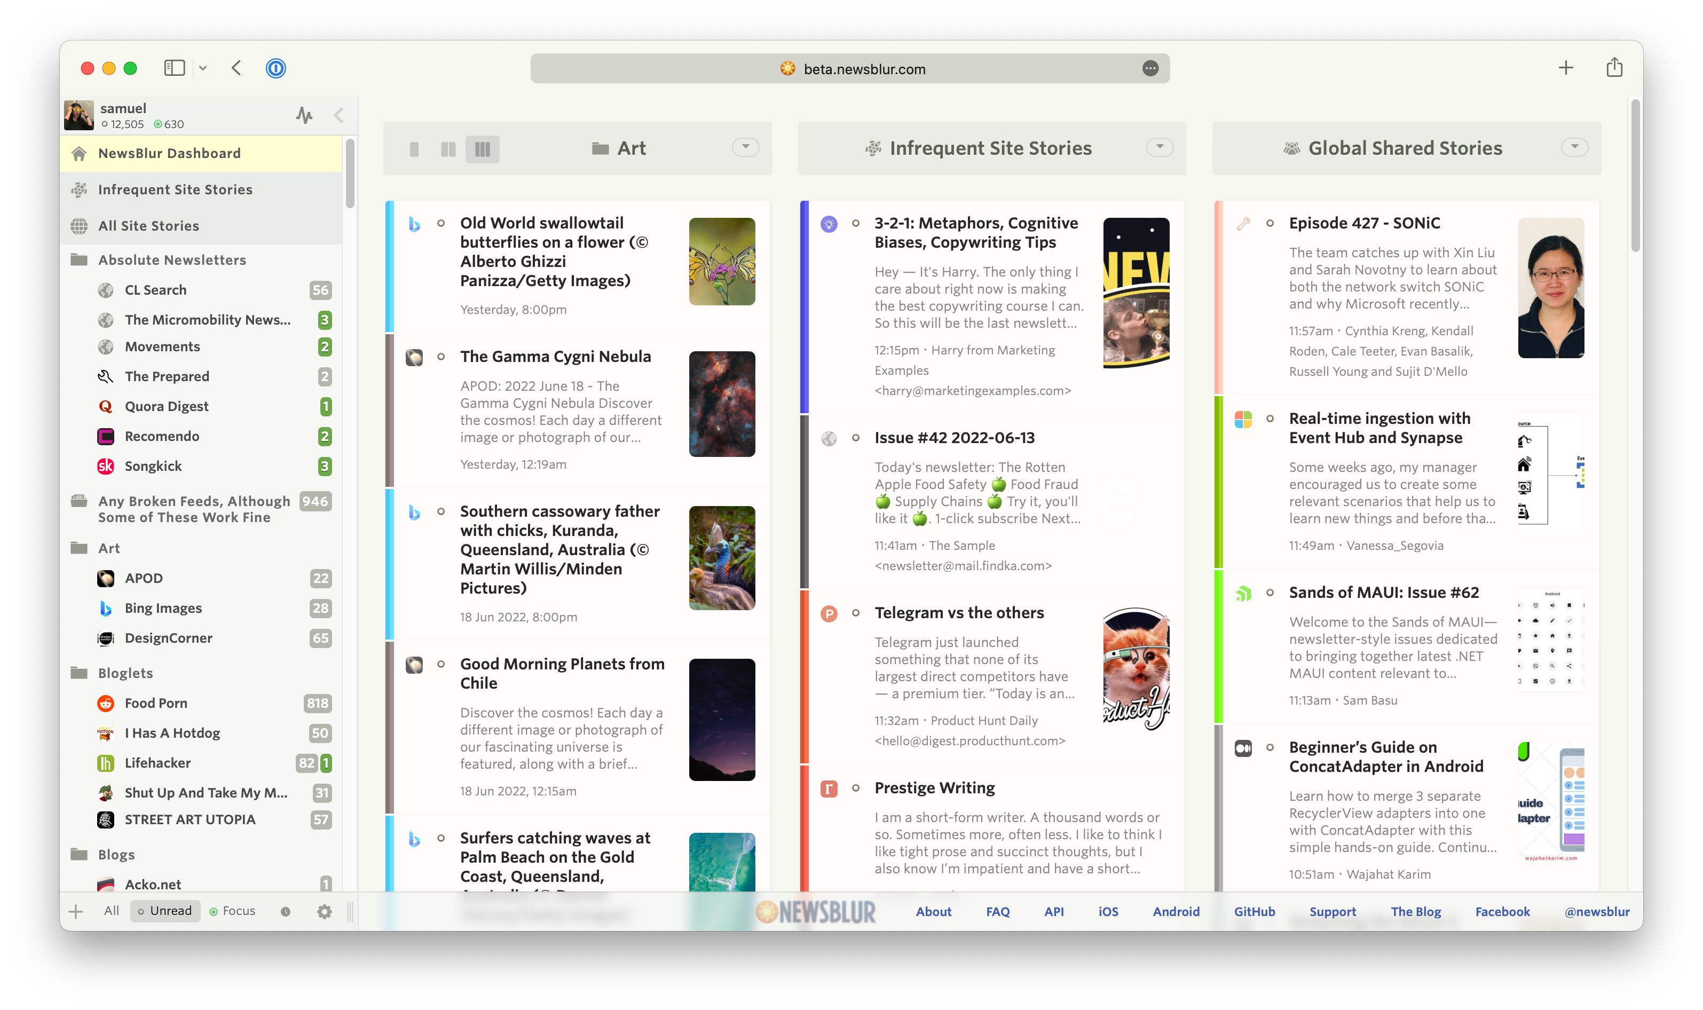
Task: Click the beta.newsblur.com address field
Action: (849, 68)
